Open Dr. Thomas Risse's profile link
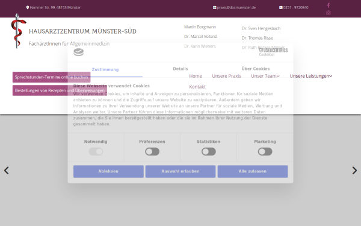 coord(258,38)
